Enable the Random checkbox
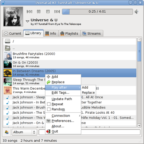Screen dimensions: 144x144 pos(49,109)
